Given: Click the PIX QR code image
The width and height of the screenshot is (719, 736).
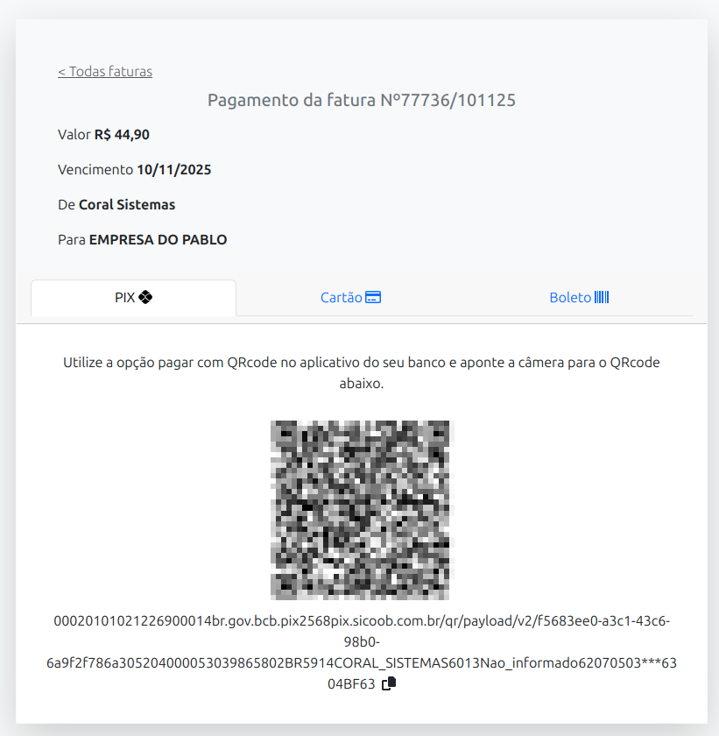Looking at the screenshot, I should (360, 510).
